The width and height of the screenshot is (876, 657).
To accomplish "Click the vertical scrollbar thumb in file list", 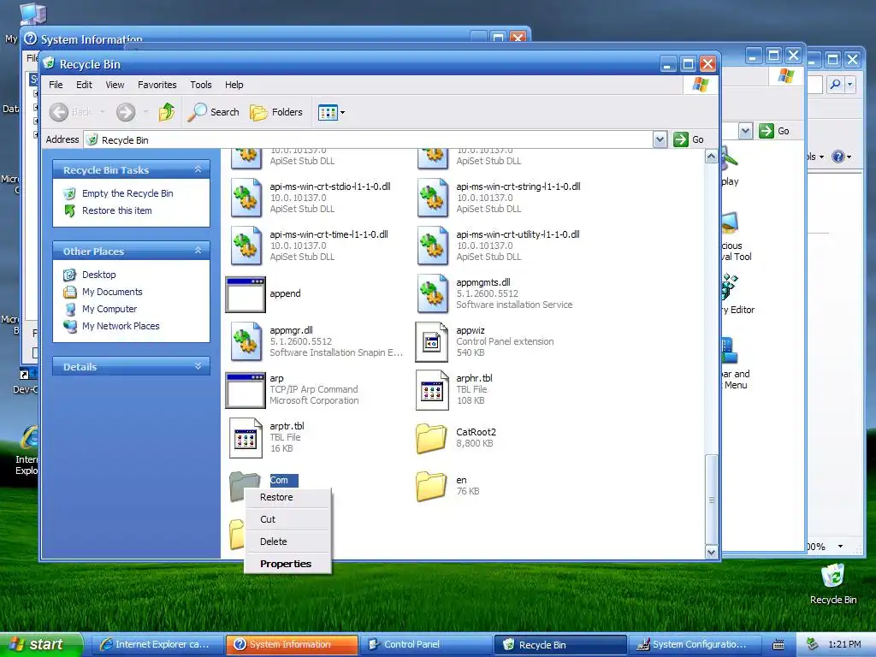I will 711,500.
